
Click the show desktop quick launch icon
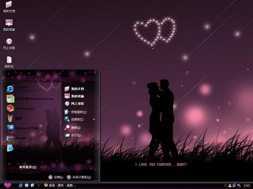pyautogui.click(x=32, y=185)
